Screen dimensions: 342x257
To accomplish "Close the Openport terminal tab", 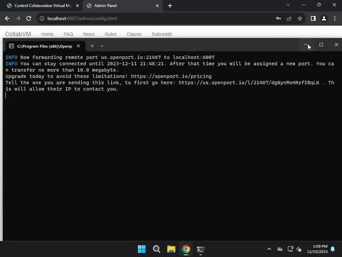I will coord(78,46).
